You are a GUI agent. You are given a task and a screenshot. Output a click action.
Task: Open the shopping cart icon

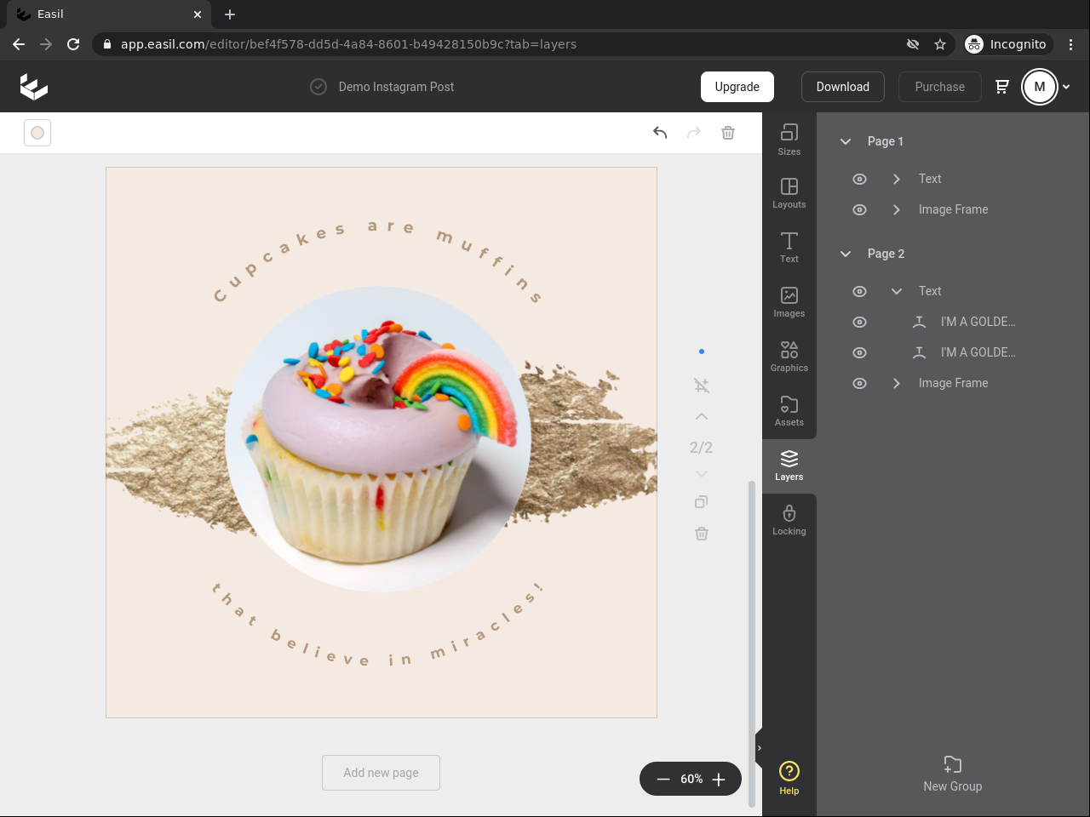(1002, 87)
